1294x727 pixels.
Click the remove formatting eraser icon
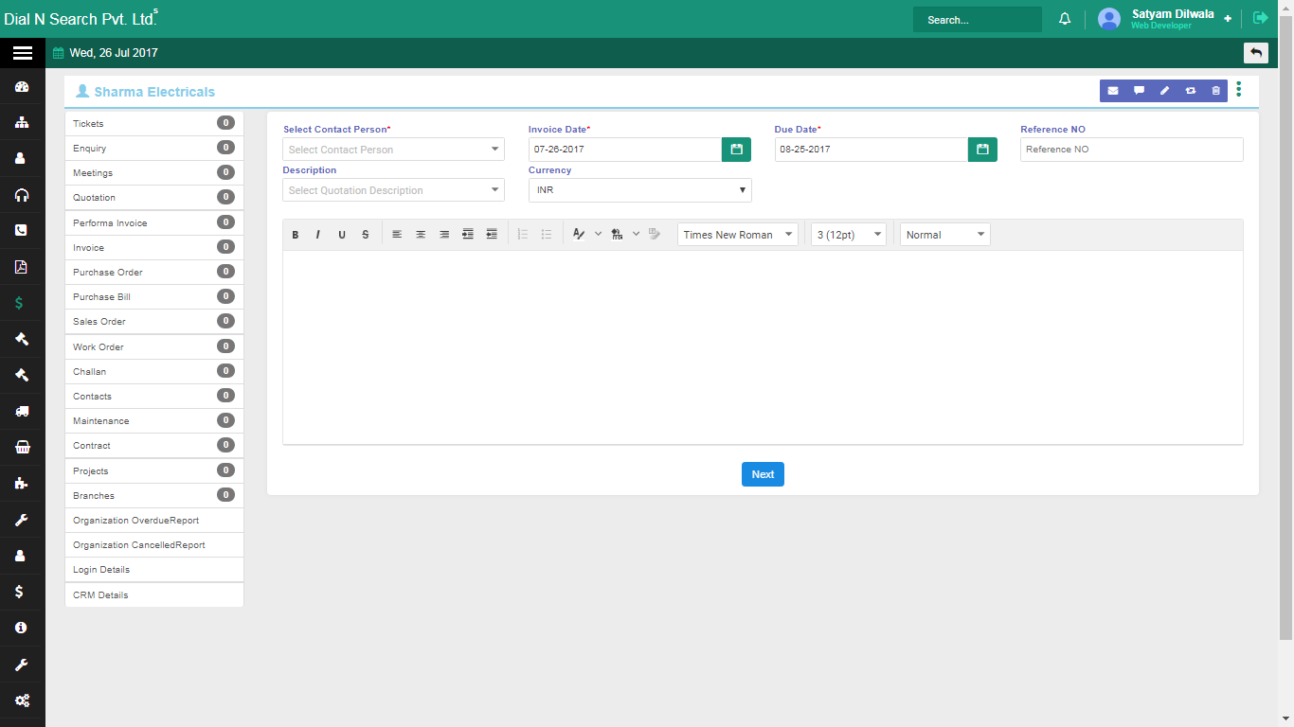(655, 235)
